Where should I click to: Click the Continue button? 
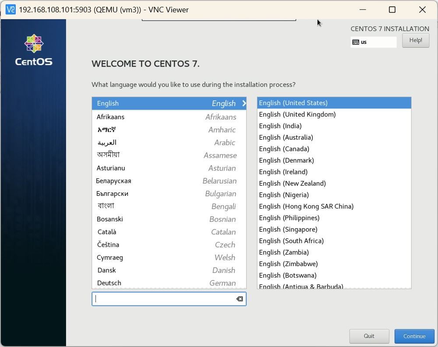(x=414, y=336)
